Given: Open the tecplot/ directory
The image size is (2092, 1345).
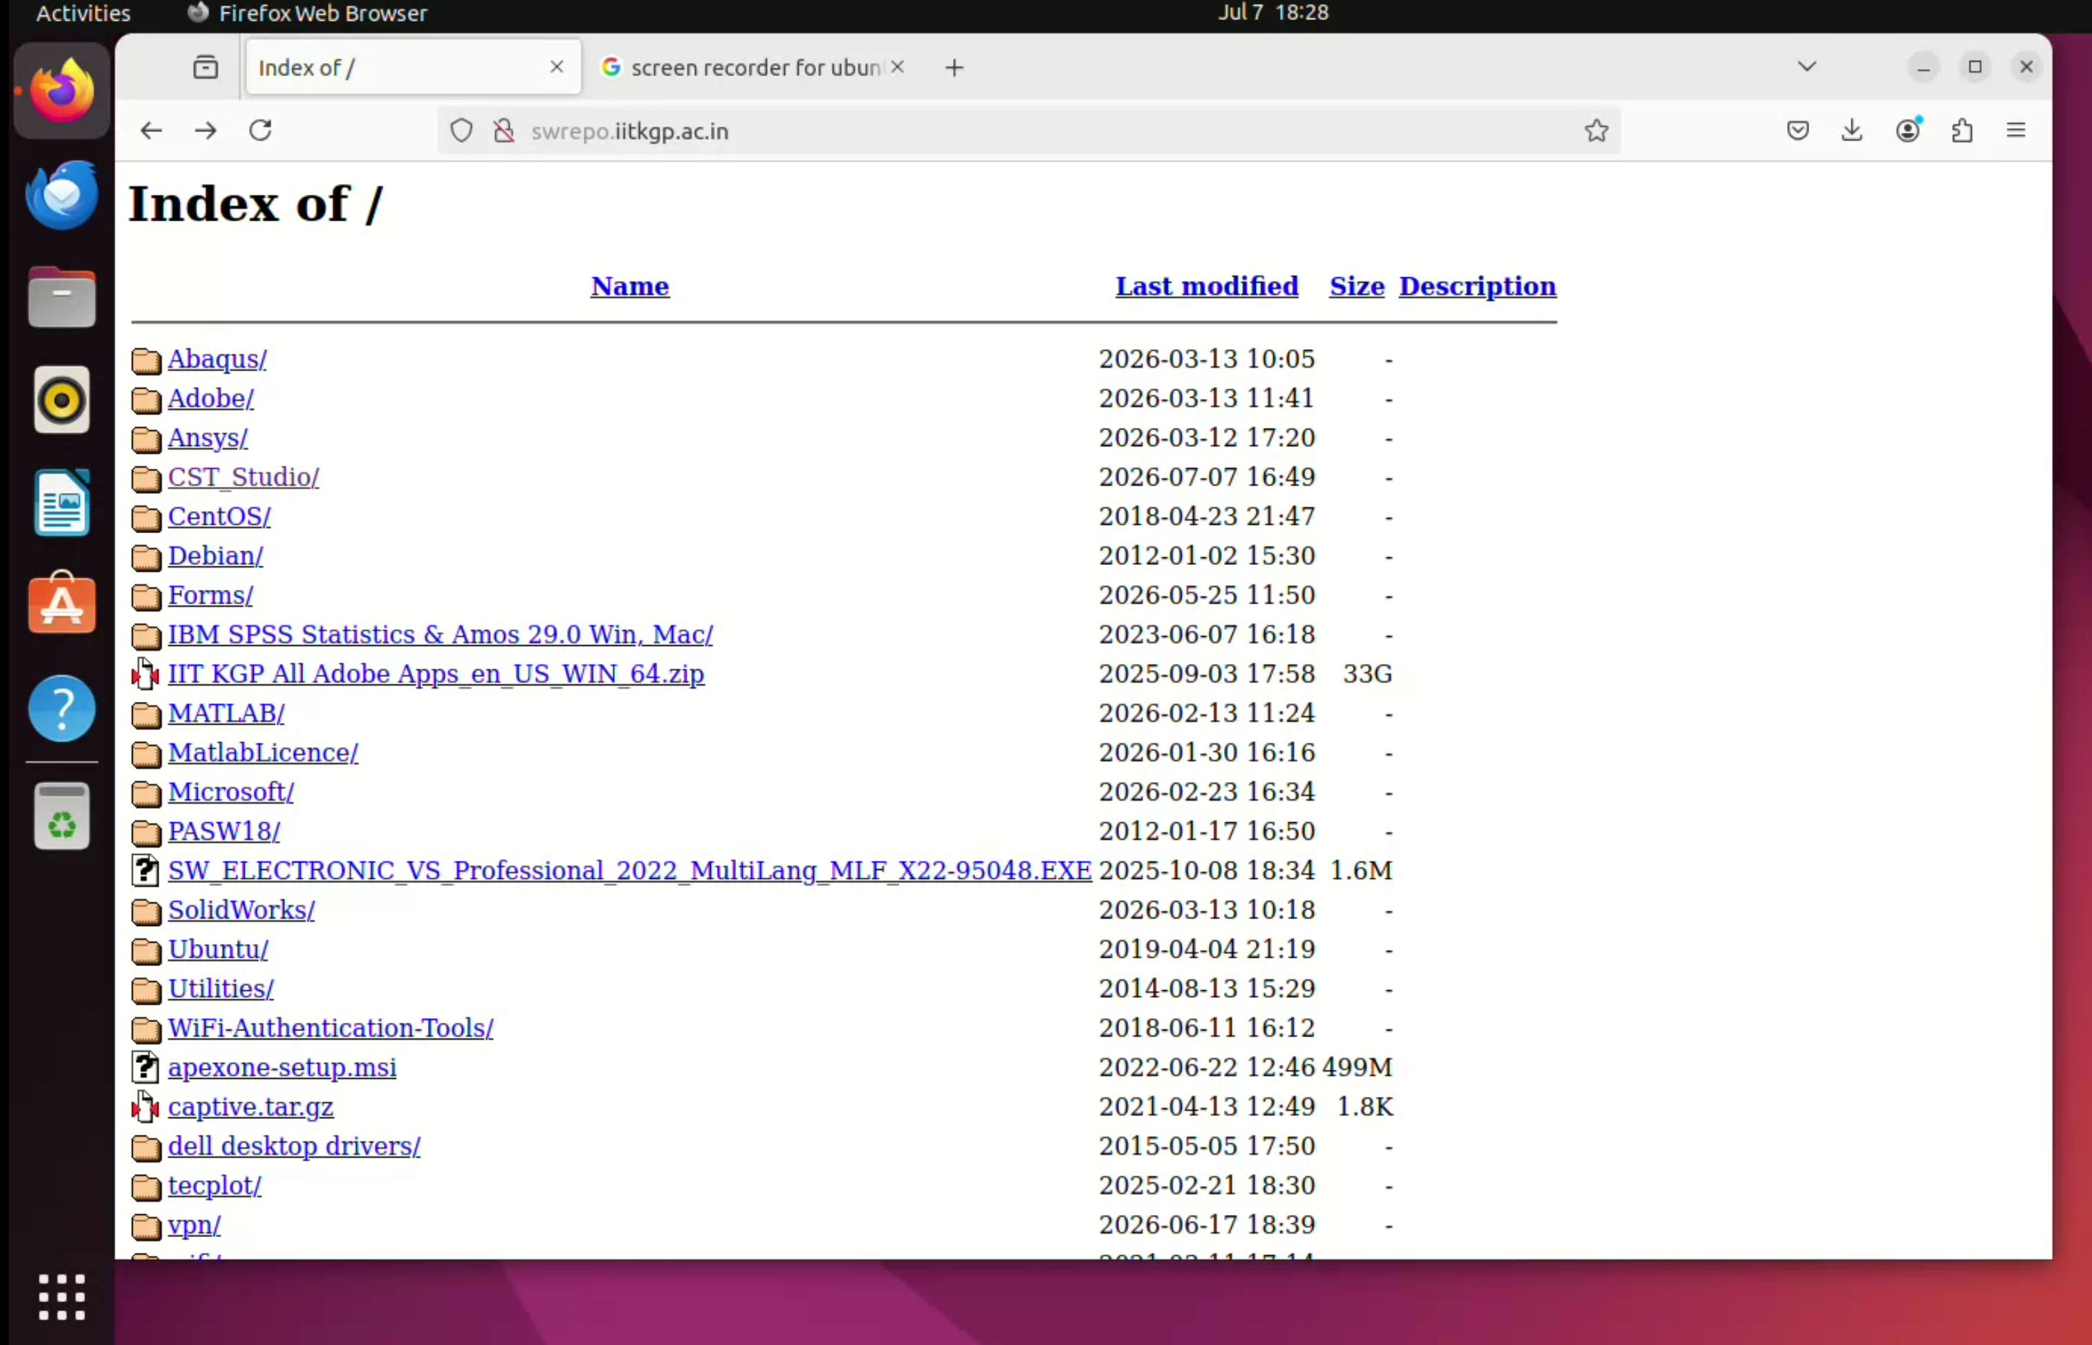Looking at the screenshot, I should [215, 1185].
